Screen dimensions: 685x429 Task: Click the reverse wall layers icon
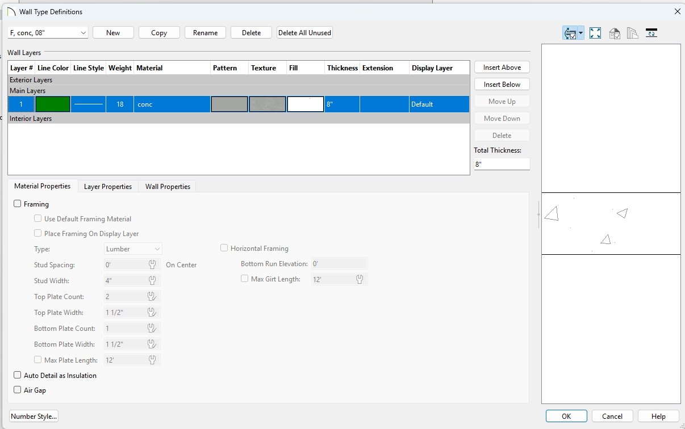(651, 33)
